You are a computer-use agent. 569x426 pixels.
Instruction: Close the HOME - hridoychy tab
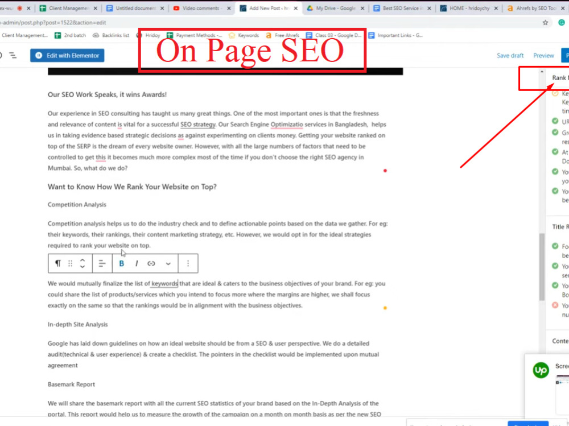tap(496, 8)
